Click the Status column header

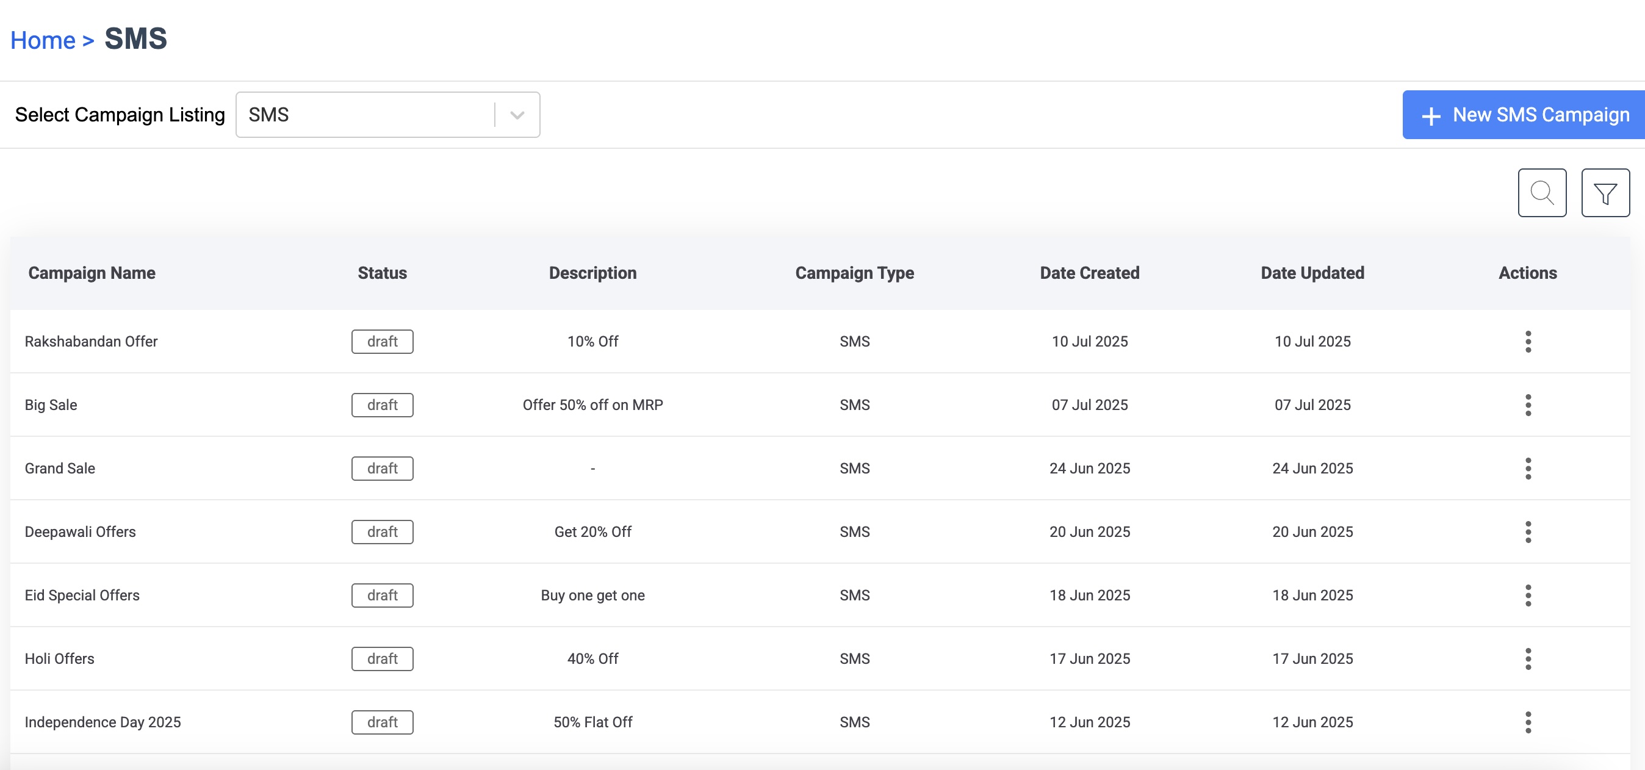coord(382,273)
